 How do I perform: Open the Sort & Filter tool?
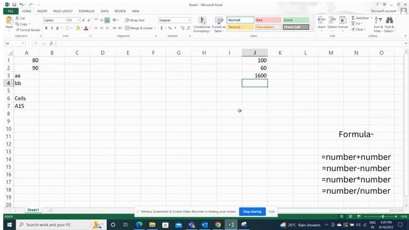point(378,24)
